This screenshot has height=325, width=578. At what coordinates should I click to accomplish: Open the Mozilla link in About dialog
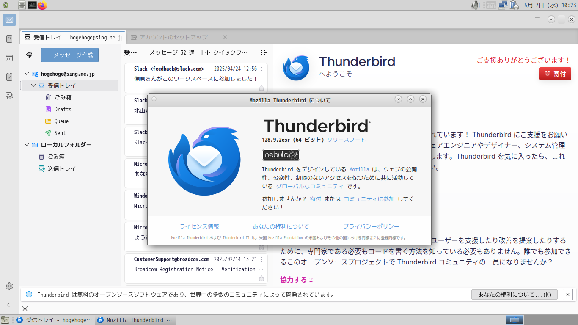click(x=359, y=169)
